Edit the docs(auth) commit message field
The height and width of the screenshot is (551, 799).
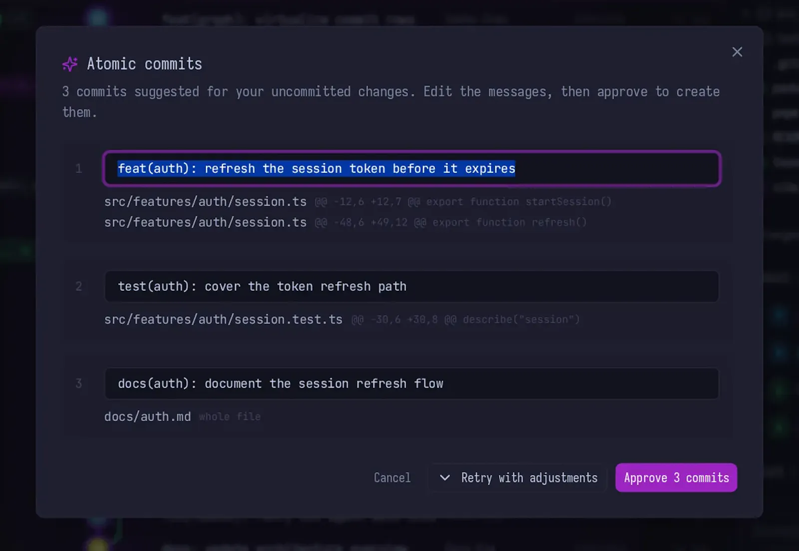tap(411, 384)
